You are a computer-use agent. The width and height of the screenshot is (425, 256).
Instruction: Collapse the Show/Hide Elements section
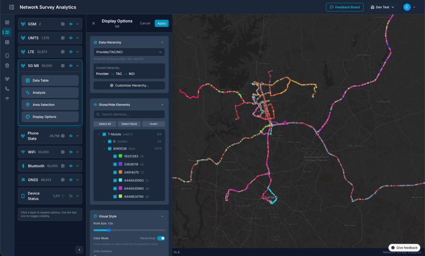point(162,104)
